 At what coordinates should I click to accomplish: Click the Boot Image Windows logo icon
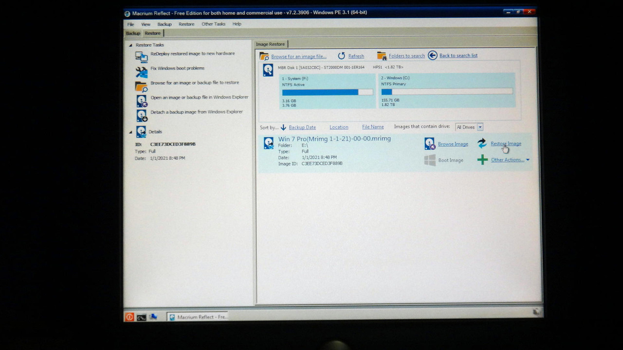pos(430,160)
